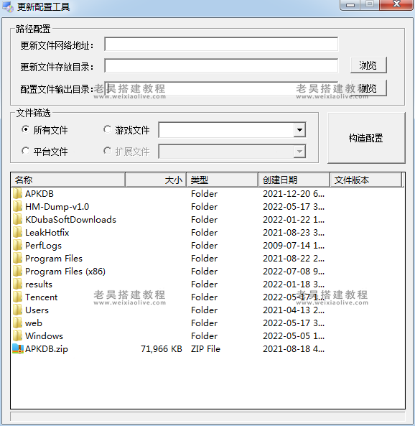
Task: Click the web folder icon
Action: pyautogui.click(x=18, y=323)
